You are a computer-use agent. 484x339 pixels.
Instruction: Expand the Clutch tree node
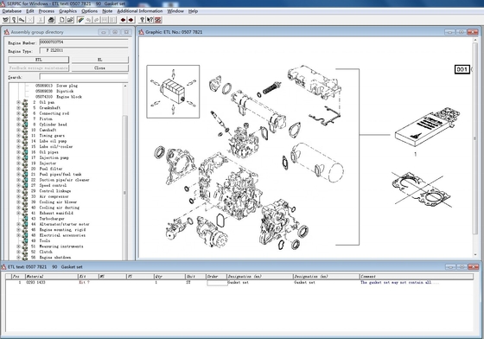coord(18,252)
